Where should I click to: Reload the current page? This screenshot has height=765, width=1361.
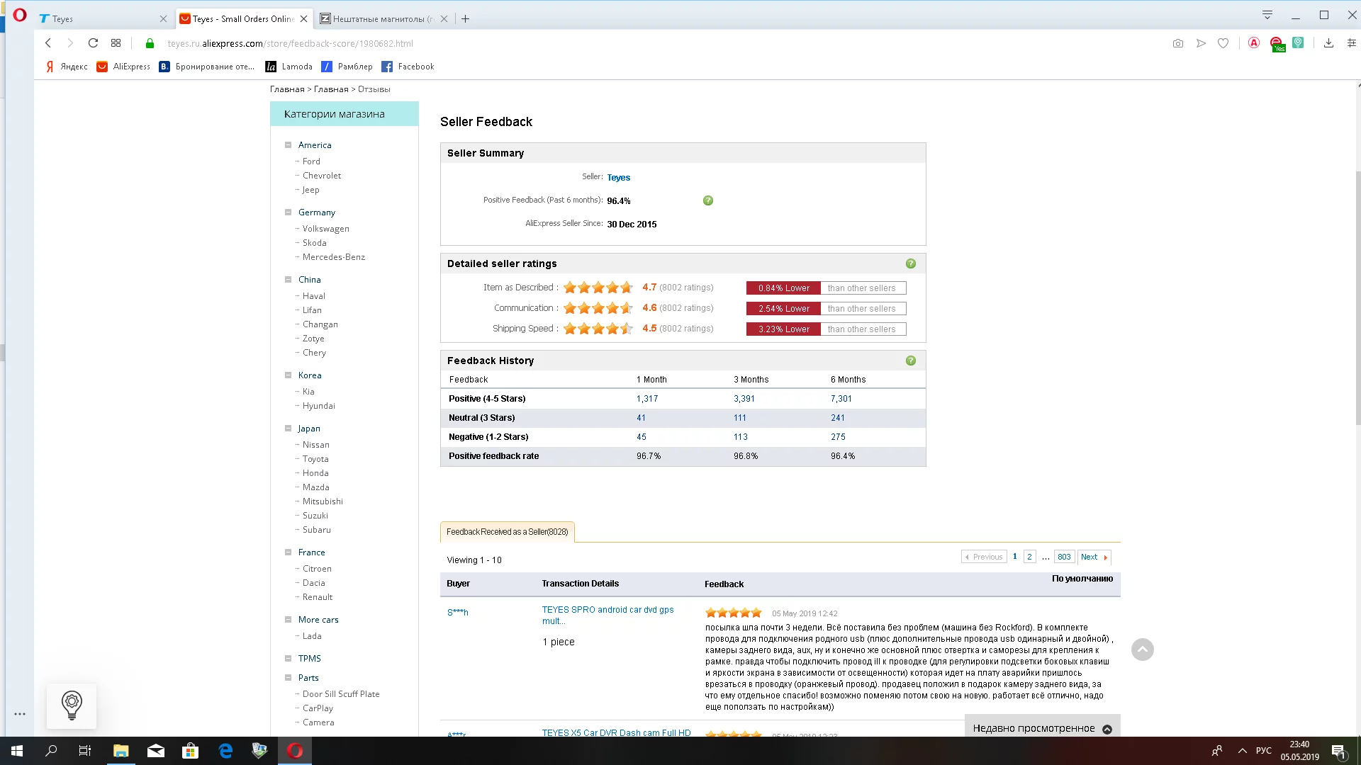coord(93,43)
